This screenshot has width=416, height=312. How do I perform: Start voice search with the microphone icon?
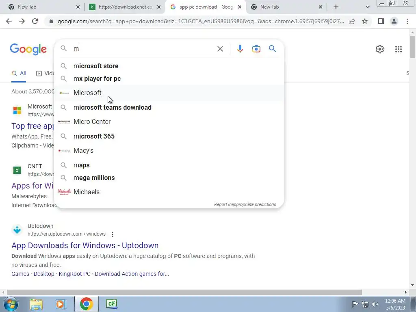coord(240,49)
